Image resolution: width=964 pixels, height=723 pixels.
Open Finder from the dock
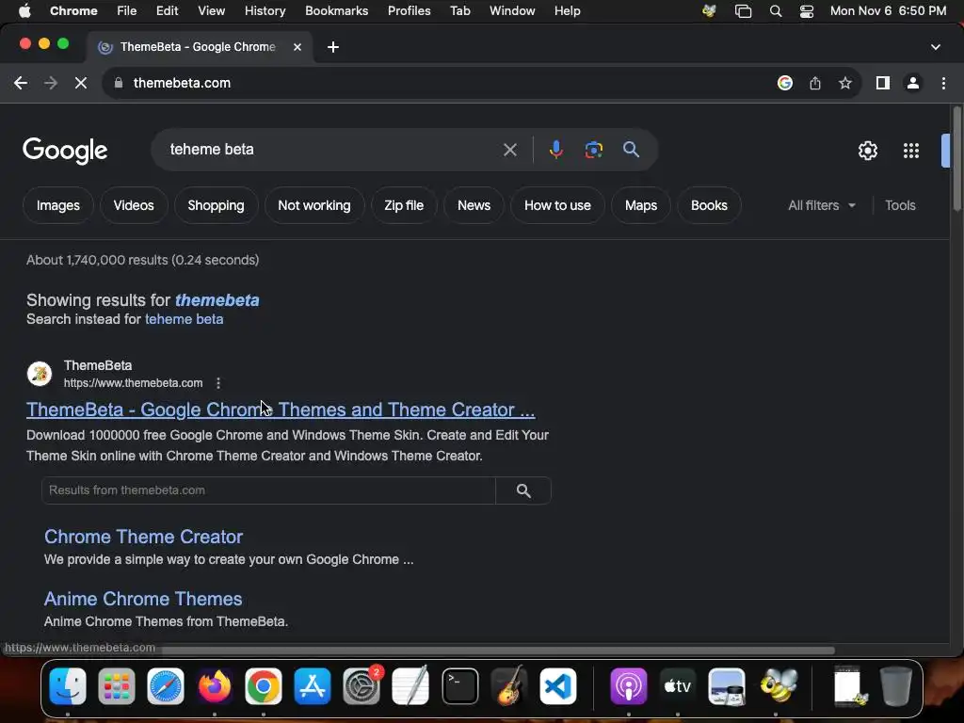[68, 686]
